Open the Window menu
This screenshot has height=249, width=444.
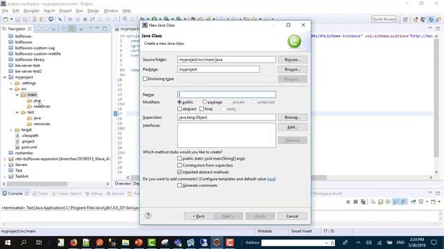(x=111, y=11)
